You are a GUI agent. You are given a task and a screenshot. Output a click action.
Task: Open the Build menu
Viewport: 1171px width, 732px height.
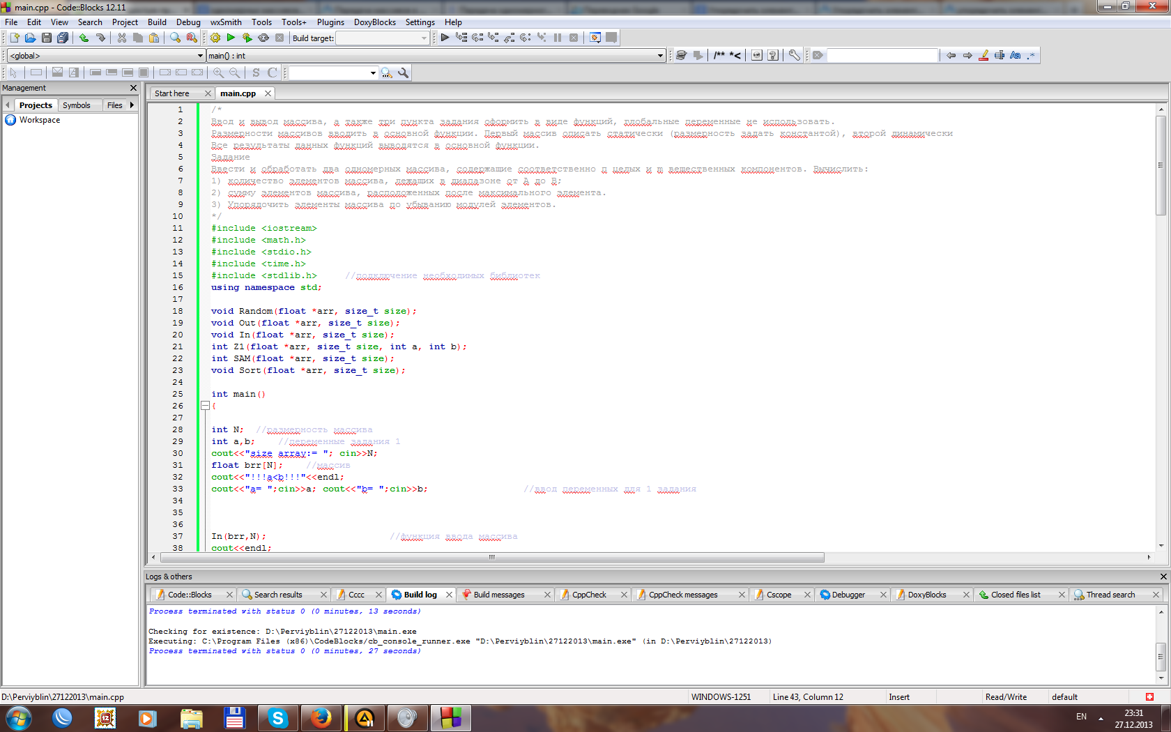coord(157,22)
